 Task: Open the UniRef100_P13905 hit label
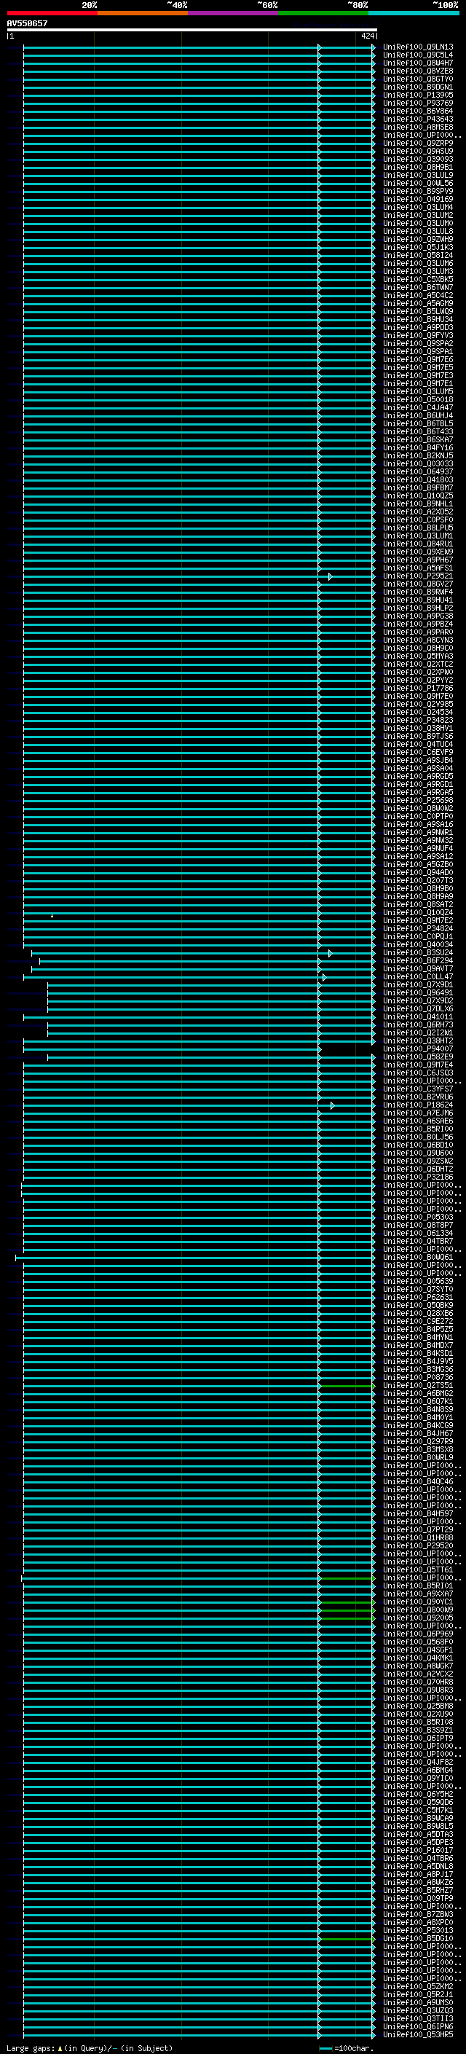click(418, 95)
